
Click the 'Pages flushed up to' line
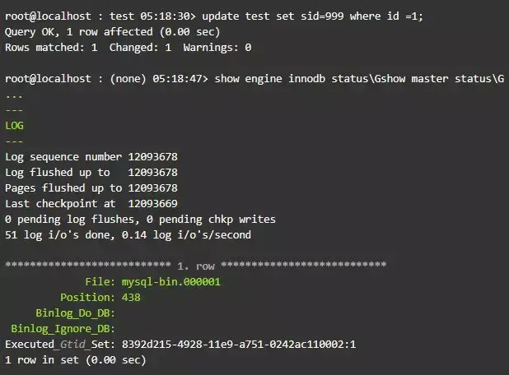(91, 188)
